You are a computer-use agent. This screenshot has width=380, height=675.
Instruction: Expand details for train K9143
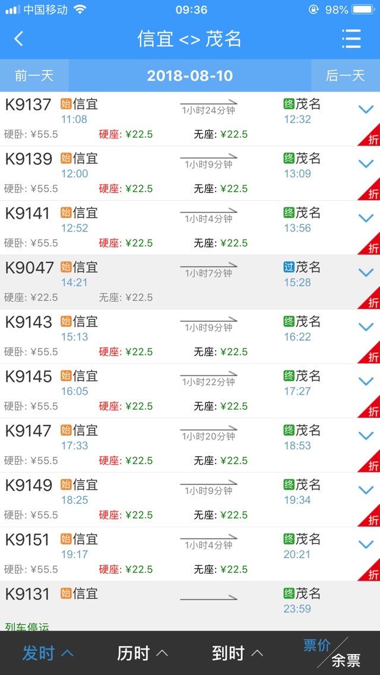click(366, 327)
